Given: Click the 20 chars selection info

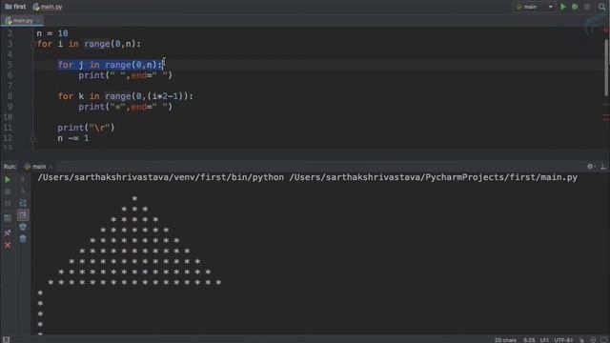Looking at the screenshot, I should click(x=505, y=340).
